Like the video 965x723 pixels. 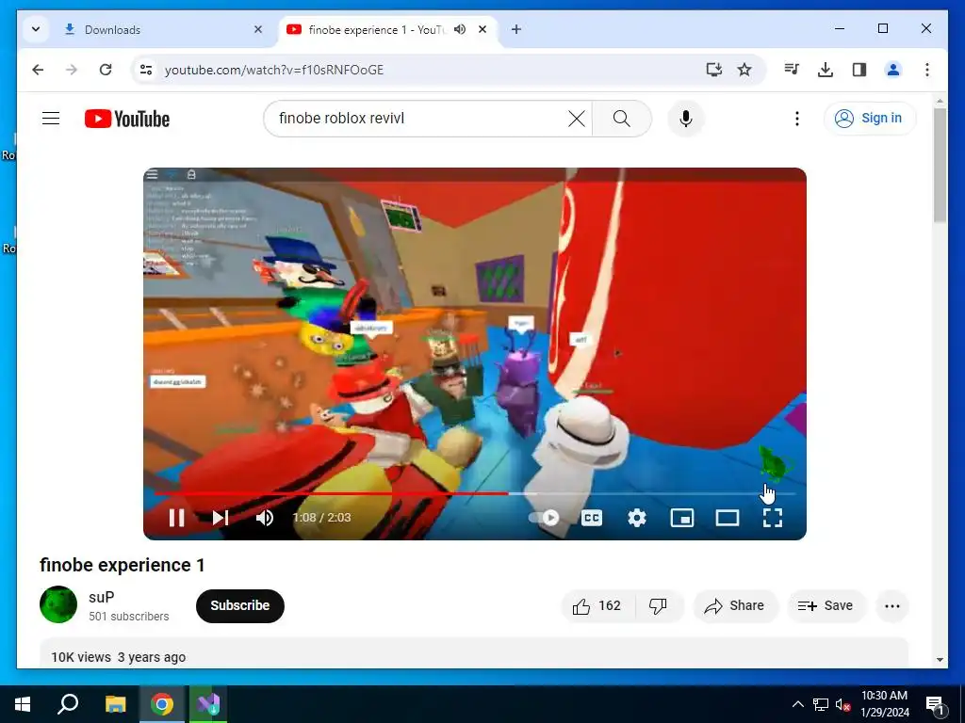(597, 606)
